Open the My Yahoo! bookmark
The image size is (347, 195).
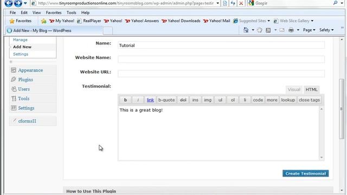61,21
